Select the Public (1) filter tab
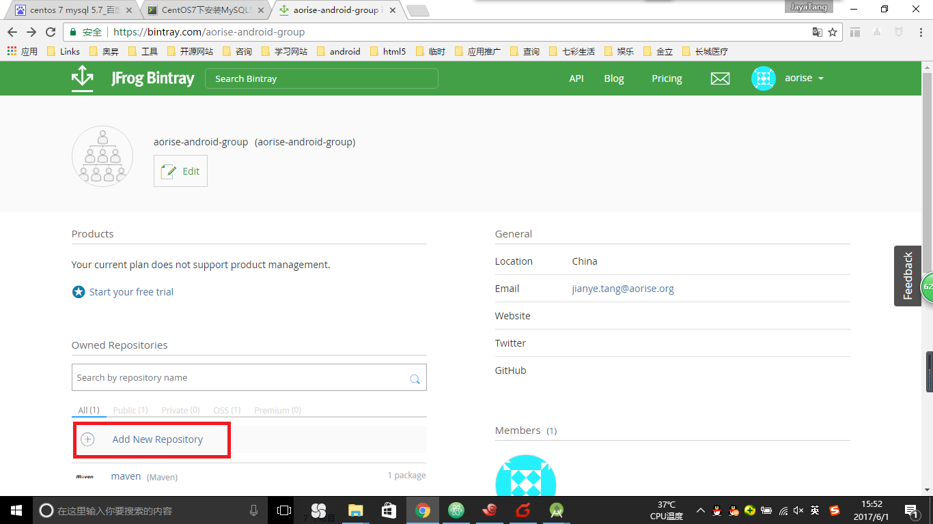The width and height of the screenshot is (933, 524). click(x=130, y=410)
